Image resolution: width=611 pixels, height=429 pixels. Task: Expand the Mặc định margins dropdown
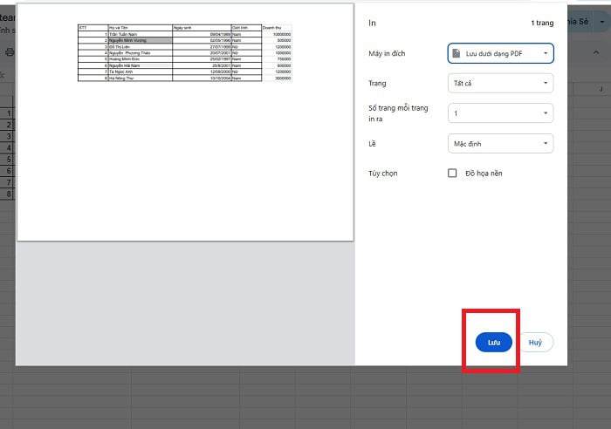[x=500, y=143]
